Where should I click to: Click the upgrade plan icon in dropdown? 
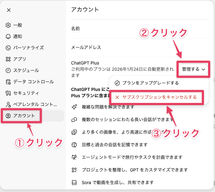117,83
